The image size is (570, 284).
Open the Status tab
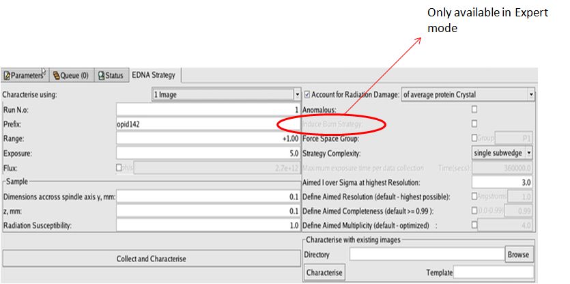pyautogui.click(x=111, y=76)
